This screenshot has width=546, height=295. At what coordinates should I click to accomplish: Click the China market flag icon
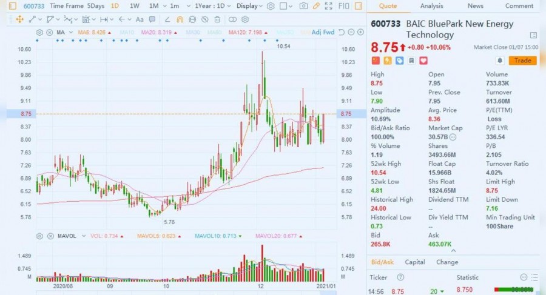click(376, 61)
